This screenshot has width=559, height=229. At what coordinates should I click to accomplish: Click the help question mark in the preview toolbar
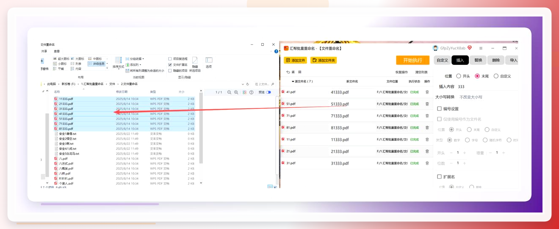click(252, 92)
